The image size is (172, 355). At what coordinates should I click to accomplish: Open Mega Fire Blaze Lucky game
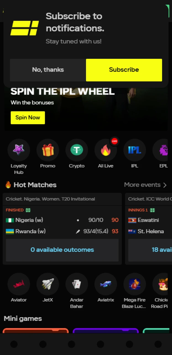pyautogui.click(x=135, y=284)
